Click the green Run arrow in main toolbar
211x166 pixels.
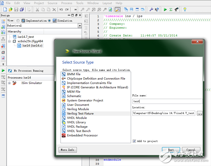click(x=165, y=9)
